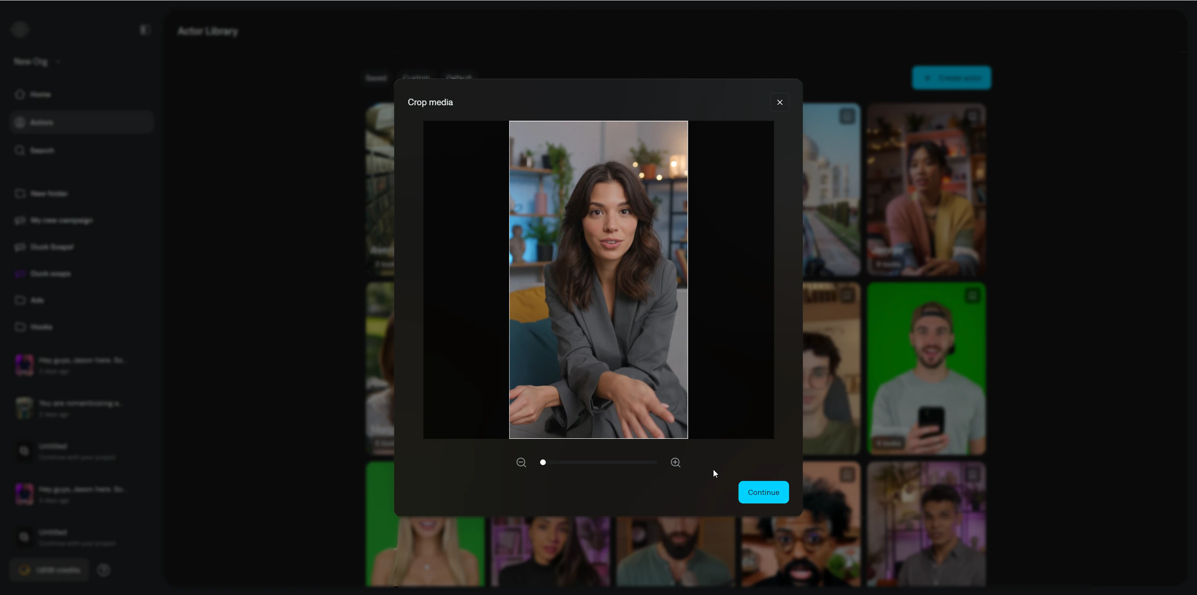Click the app logo at top left
This screenshot has width=1197, height=595.
20,30
